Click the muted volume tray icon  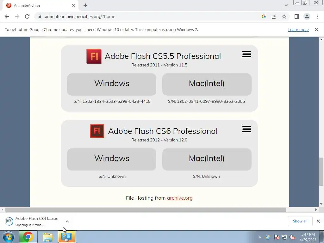coord(292,237)
